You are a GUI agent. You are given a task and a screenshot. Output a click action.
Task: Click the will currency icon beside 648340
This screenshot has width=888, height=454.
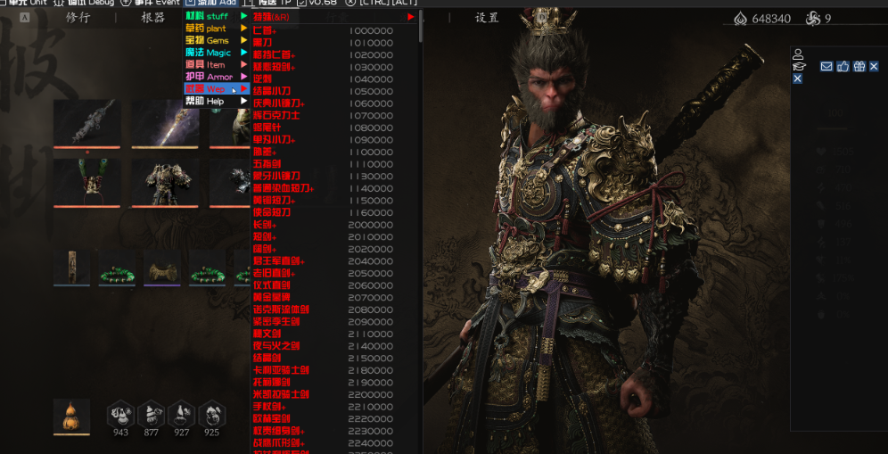pyautogui.click(x=740, y=20)
